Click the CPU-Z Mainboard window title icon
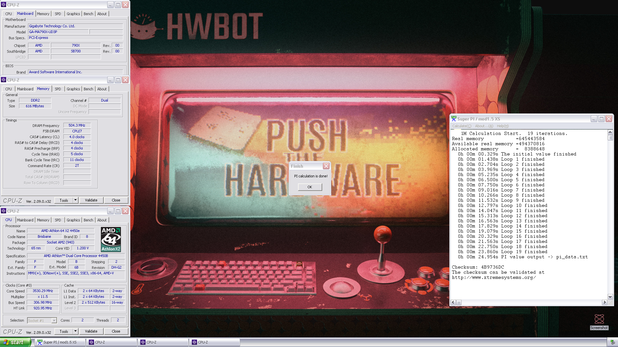 (4, 4)
